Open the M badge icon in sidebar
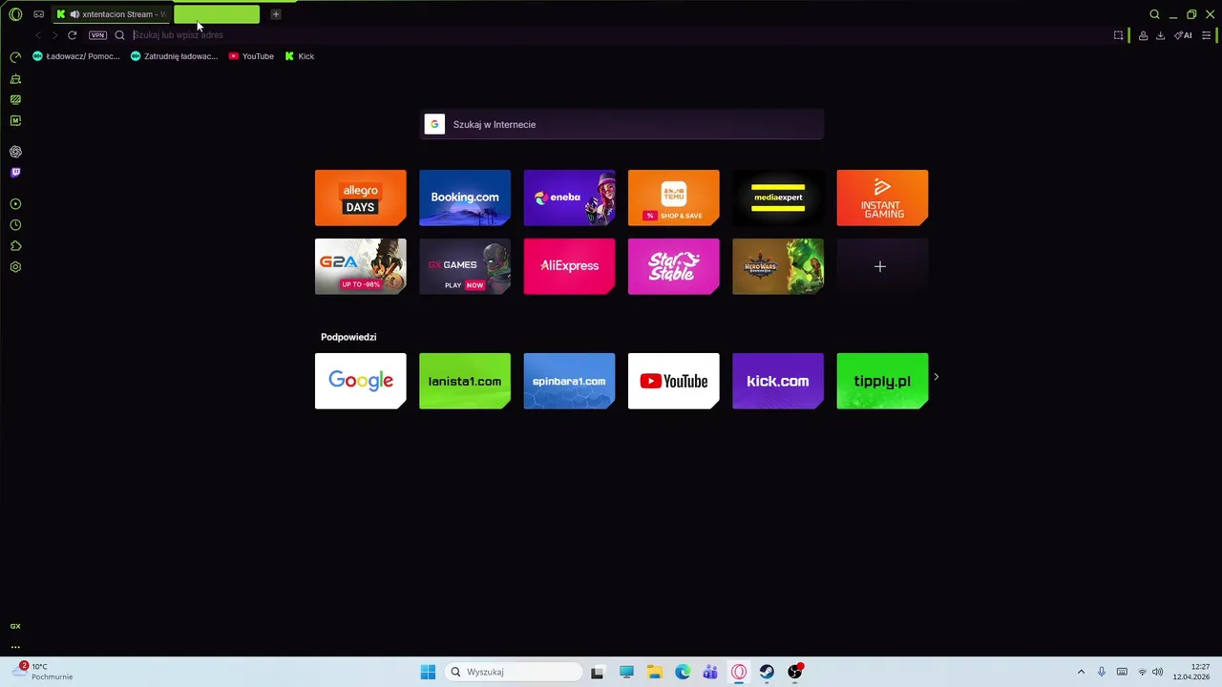The image size is (1222, 687). click(15, 120)
